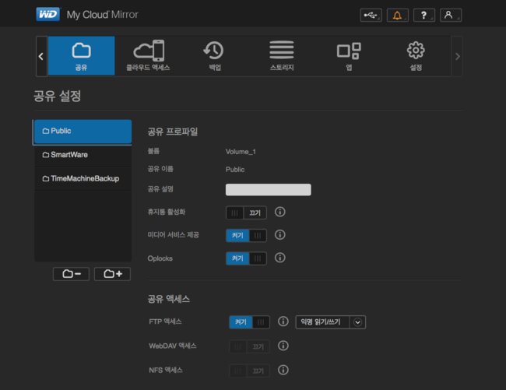This screenshot has width=506, height=390.
Task: Open the 앱 (Apps) tab
Action: 349,56
